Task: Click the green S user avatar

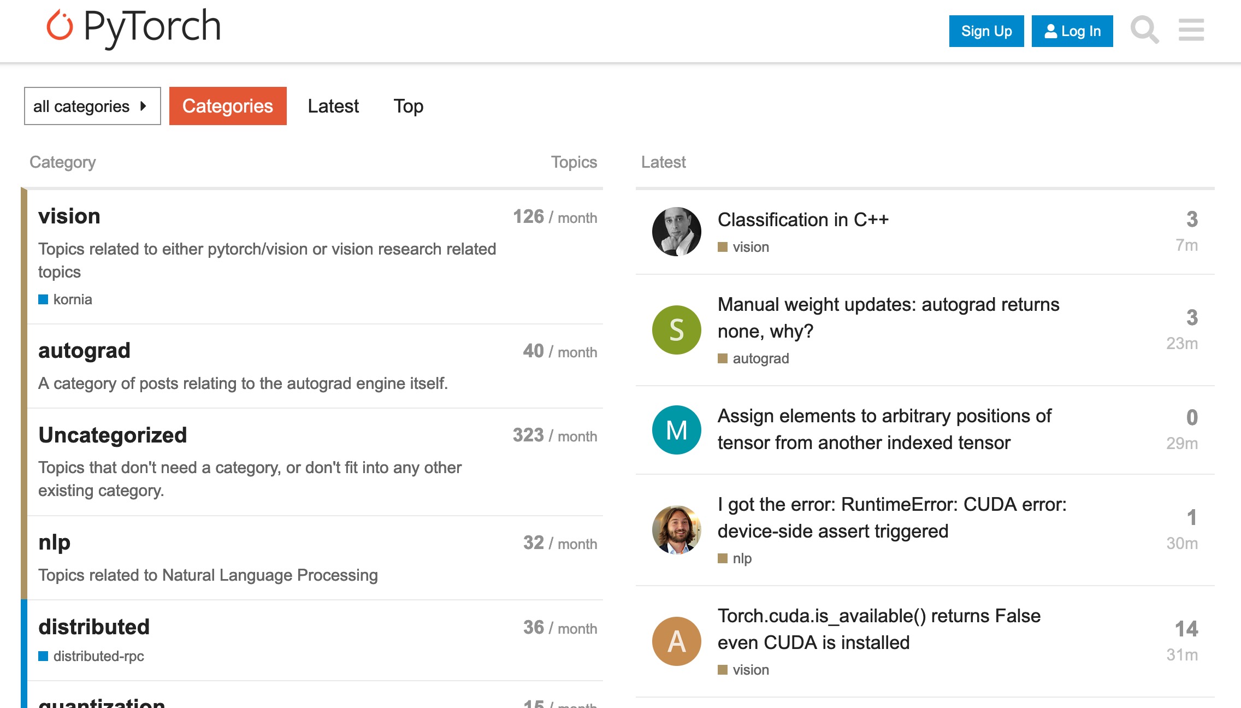Action: (676, 330)
